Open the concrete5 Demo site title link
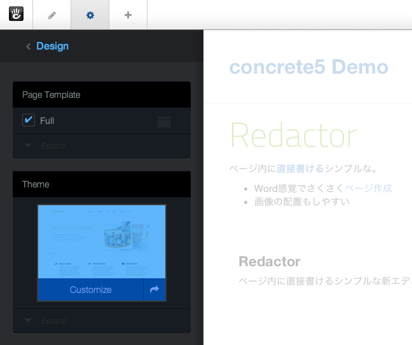 [x=308, y=67]
